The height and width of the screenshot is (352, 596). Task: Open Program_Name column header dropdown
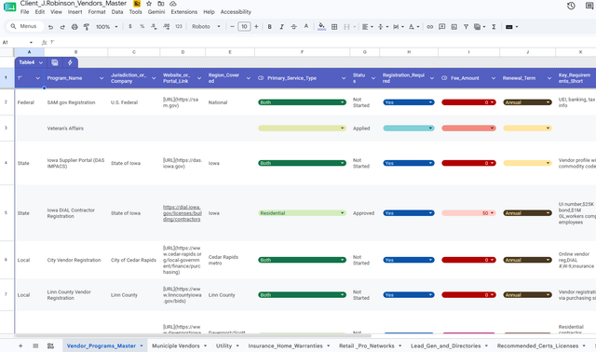click(x=102, y=78)
